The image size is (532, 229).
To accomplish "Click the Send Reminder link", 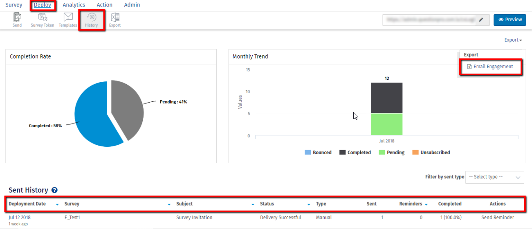I will click(498, 218).
